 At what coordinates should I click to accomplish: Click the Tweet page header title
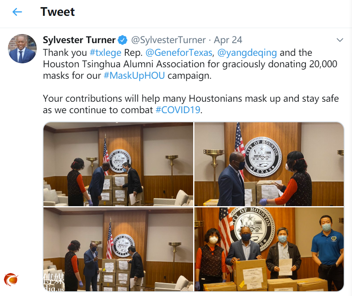coord(57,12)
